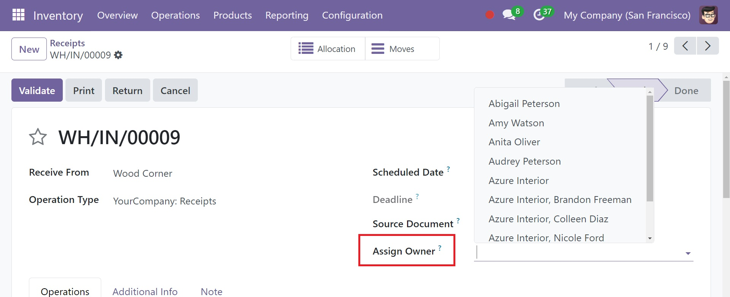Click the YourCompany: Receipts operation type field
Viewport: 730px width, 297px height.
164,201
